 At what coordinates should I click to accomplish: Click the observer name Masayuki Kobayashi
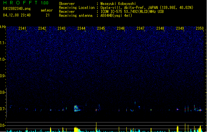coord(118,4)
